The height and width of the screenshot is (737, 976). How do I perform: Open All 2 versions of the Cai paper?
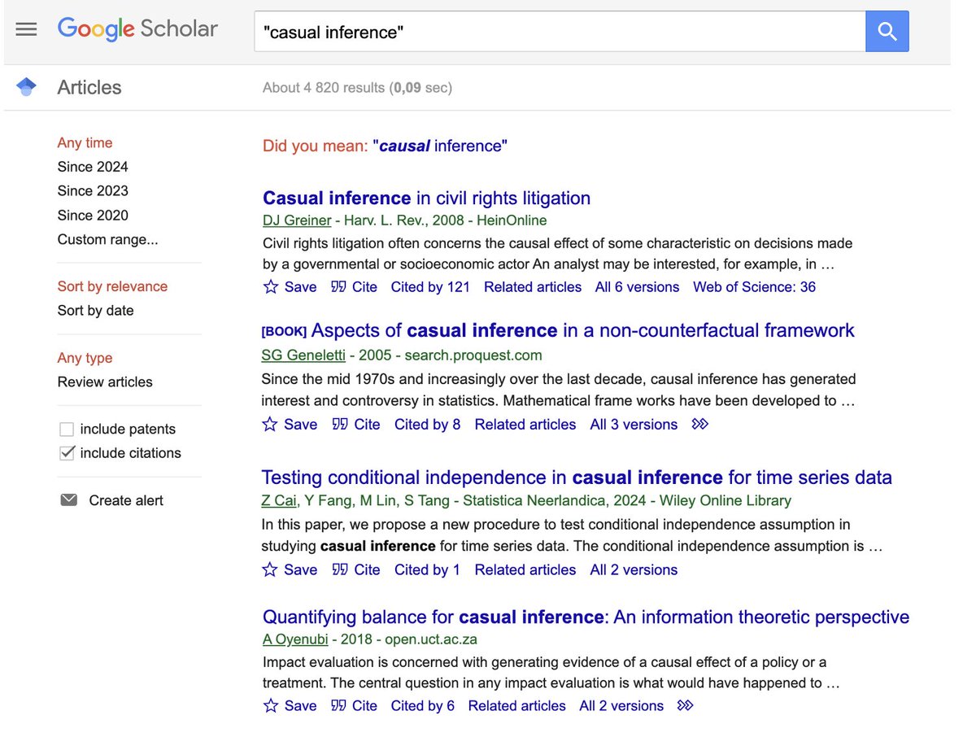[x=634, y=570]
